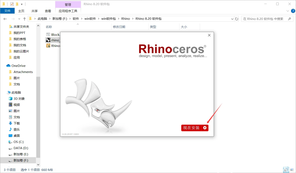Click the properties checkmark quick access icon
Image resolution: width=296 pixels, height=173 pixels.
(12, 4)
